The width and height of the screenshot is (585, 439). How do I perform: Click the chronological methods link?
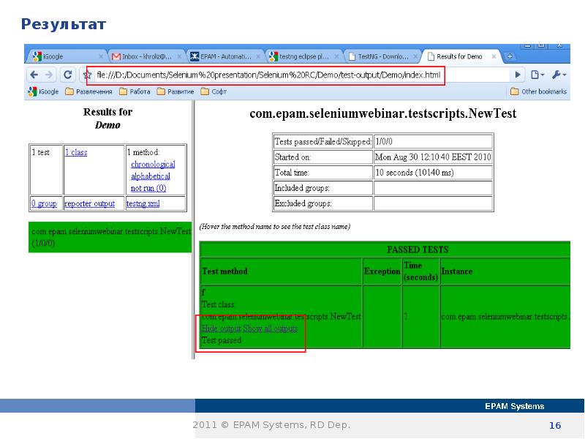[153, 165]
